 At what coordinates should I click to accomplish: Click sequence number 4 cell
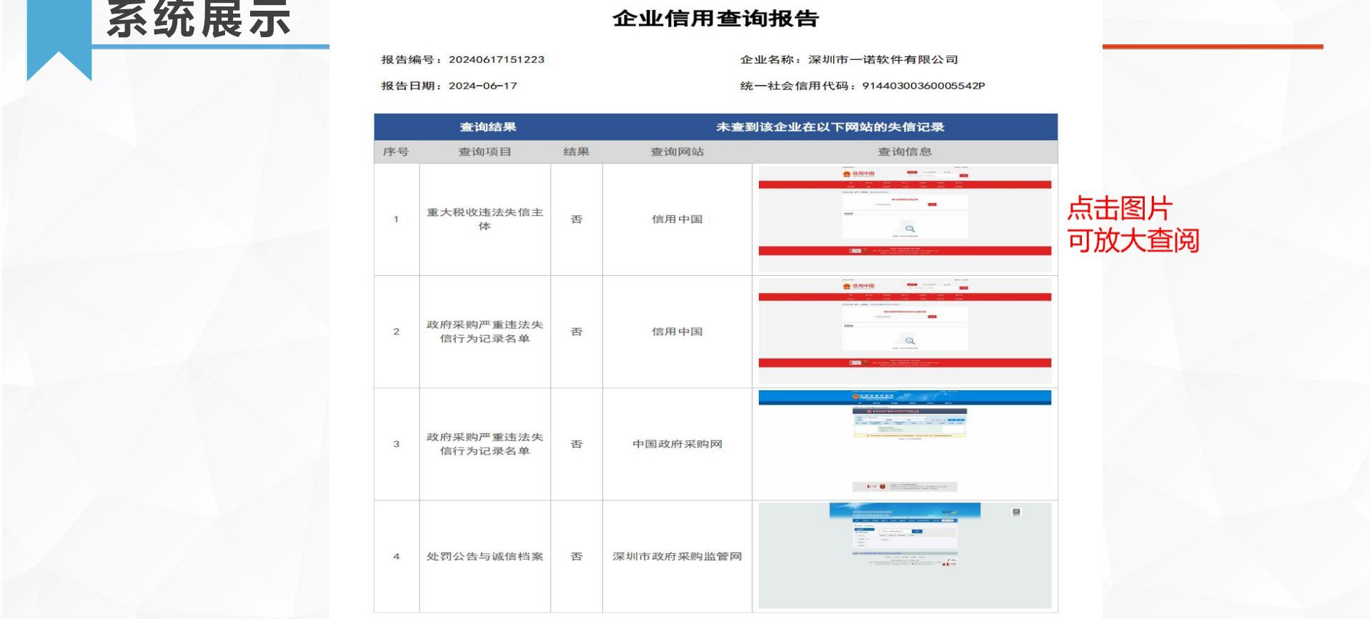pos(397,556)
